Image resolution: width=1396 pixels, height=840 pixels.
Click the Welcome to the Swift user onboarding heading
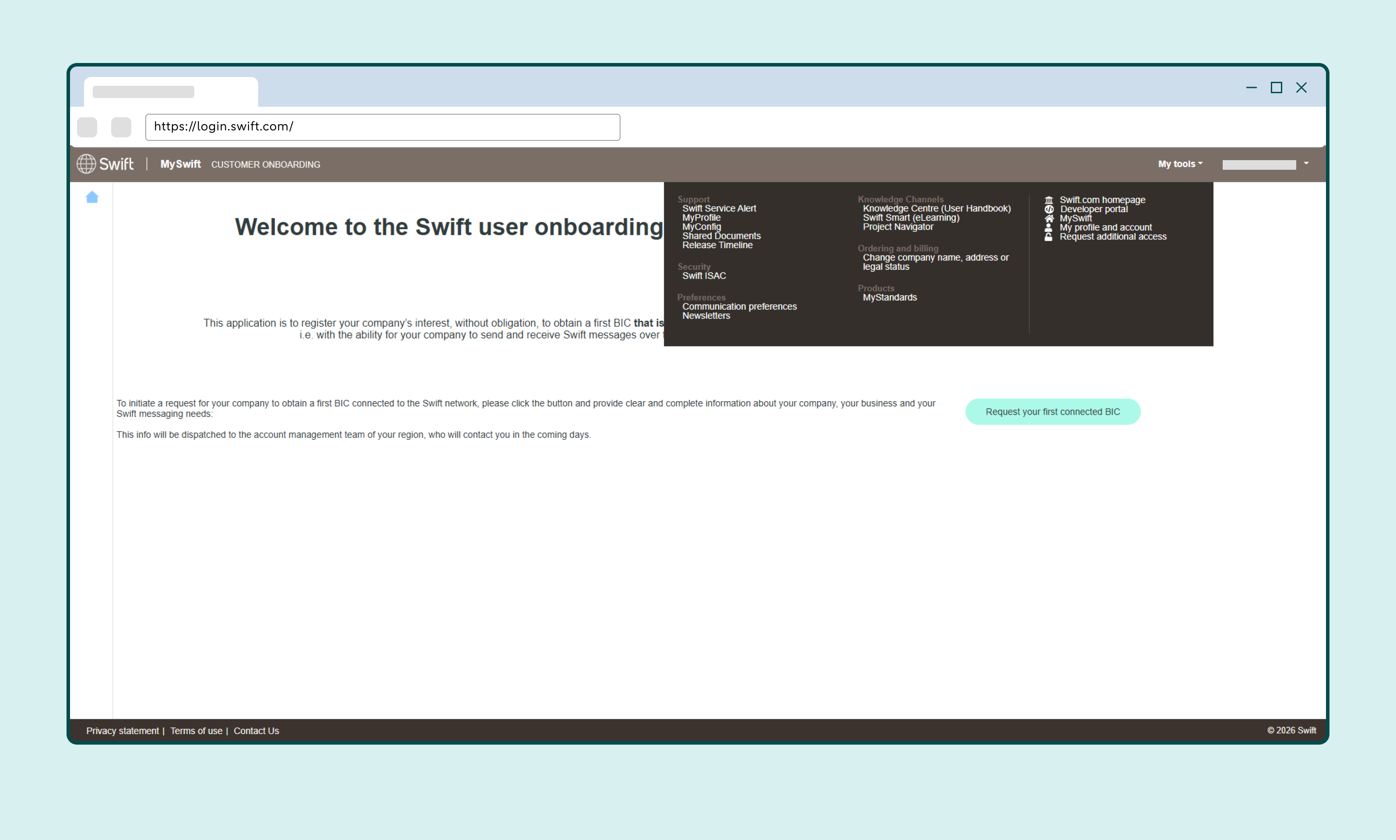[x=449, y=227]
